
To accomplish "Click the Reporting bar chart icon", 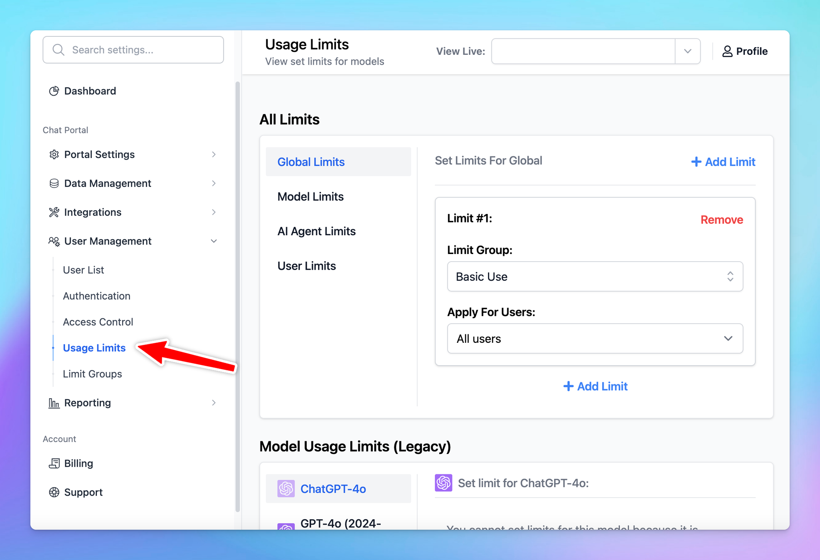I will click(x=54, y=403).
